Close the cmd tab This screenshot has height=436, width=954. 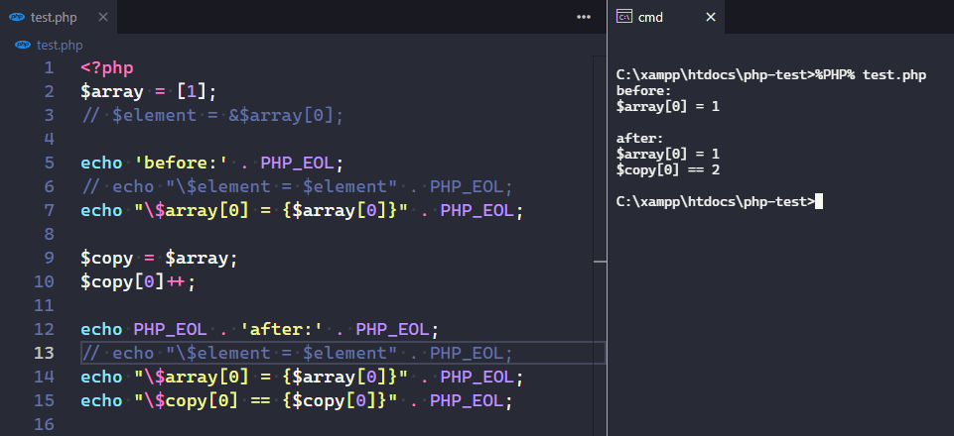(x=710, y=17)
